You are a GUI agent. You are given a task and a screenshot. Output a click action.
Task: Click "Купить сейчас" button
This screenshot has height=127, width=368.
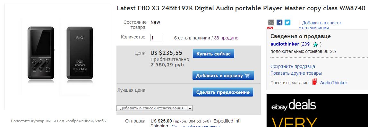click(213, 54)
